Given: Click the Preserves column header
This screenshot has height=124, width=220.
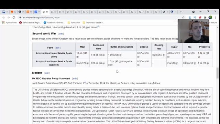Looking at the screenshot, I should coord(205,47).
